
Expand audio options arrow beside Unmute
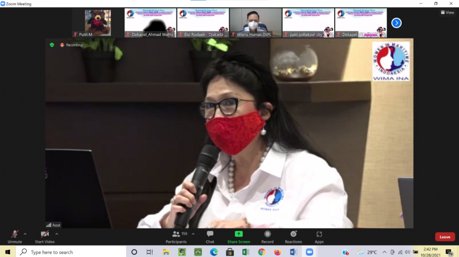[x=25, y=234]
